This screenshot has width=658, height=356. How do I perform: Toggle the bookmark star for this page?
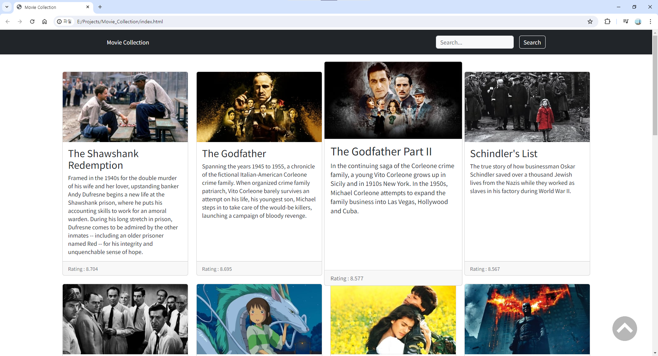tap(590, 21)
